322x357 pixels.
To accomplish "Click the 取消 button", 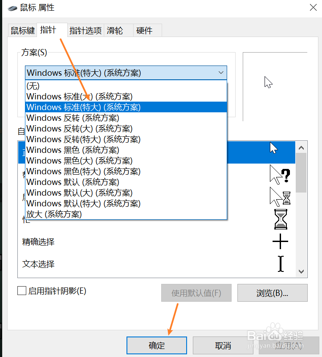I will [223, 345].
